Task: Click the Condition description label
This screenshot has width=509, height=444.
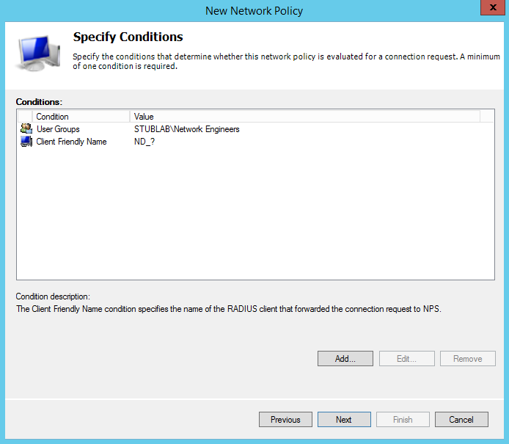Action: pos(53,296)
